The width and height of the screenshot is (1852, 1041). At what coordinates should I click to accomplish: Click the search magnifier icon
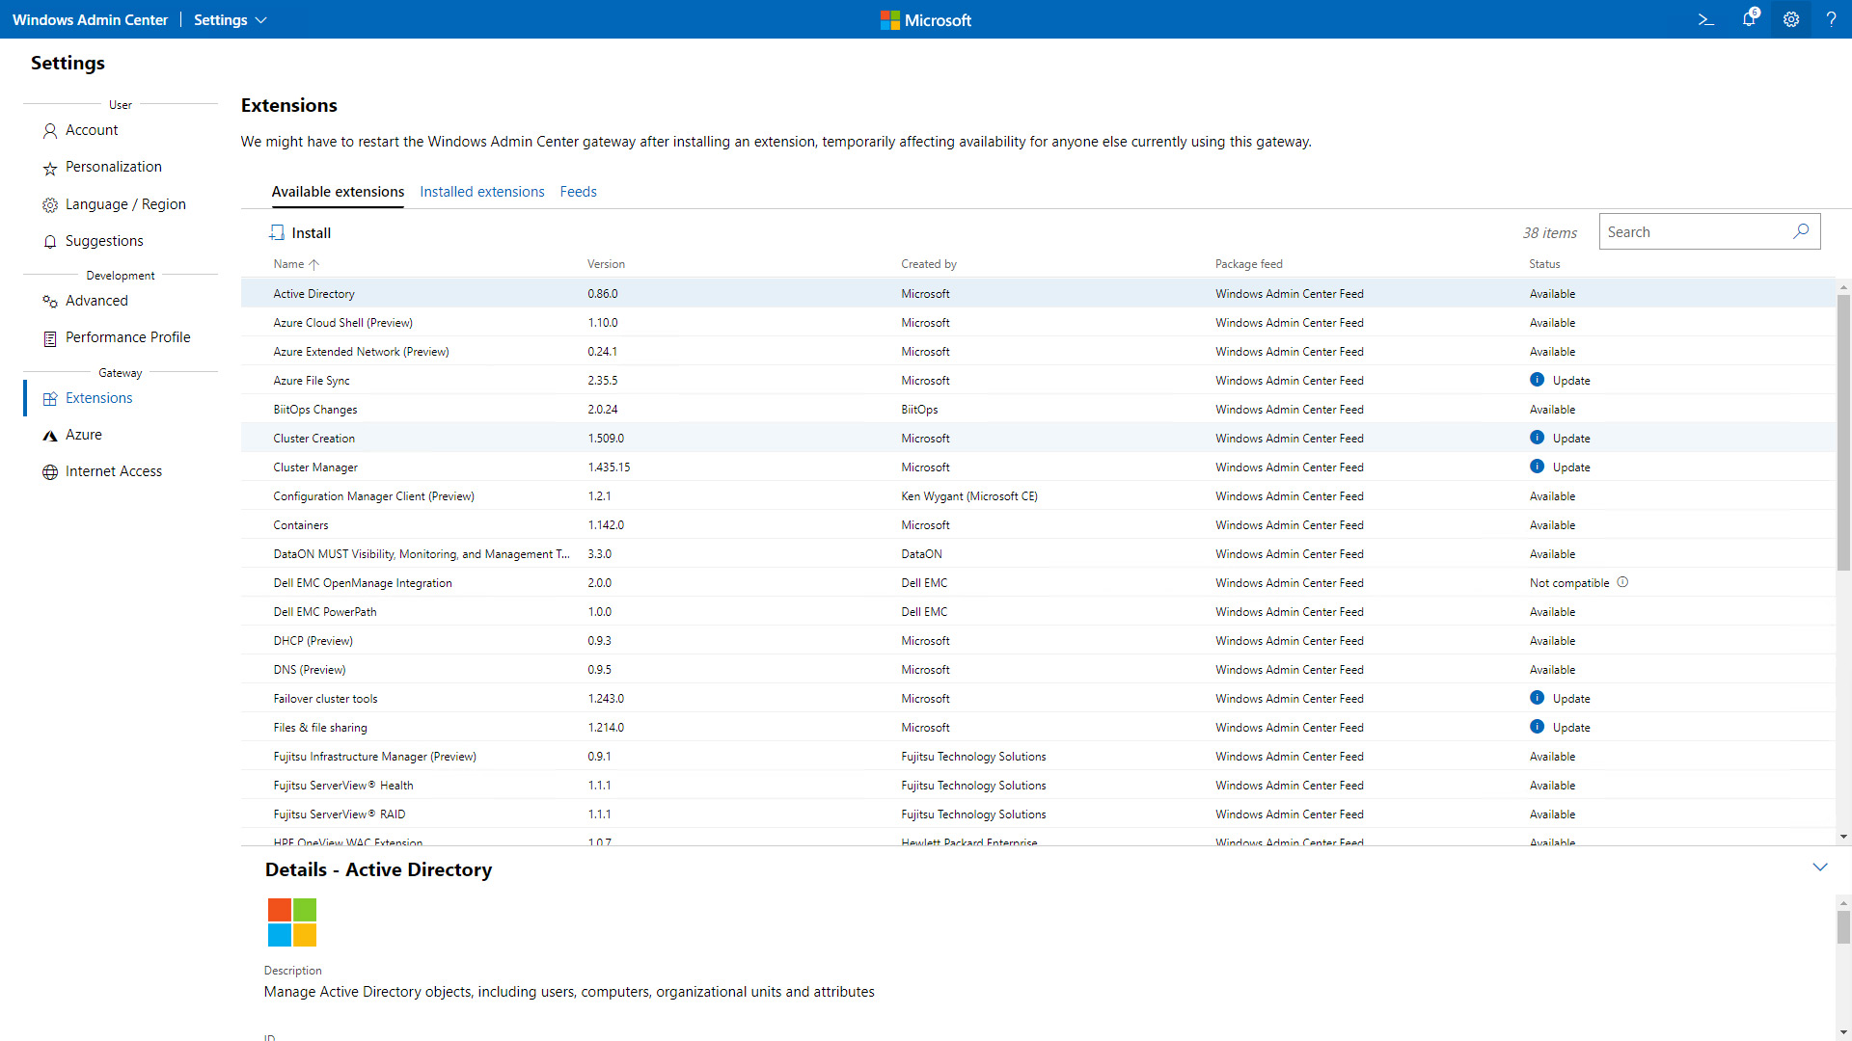click(1801, 231)
